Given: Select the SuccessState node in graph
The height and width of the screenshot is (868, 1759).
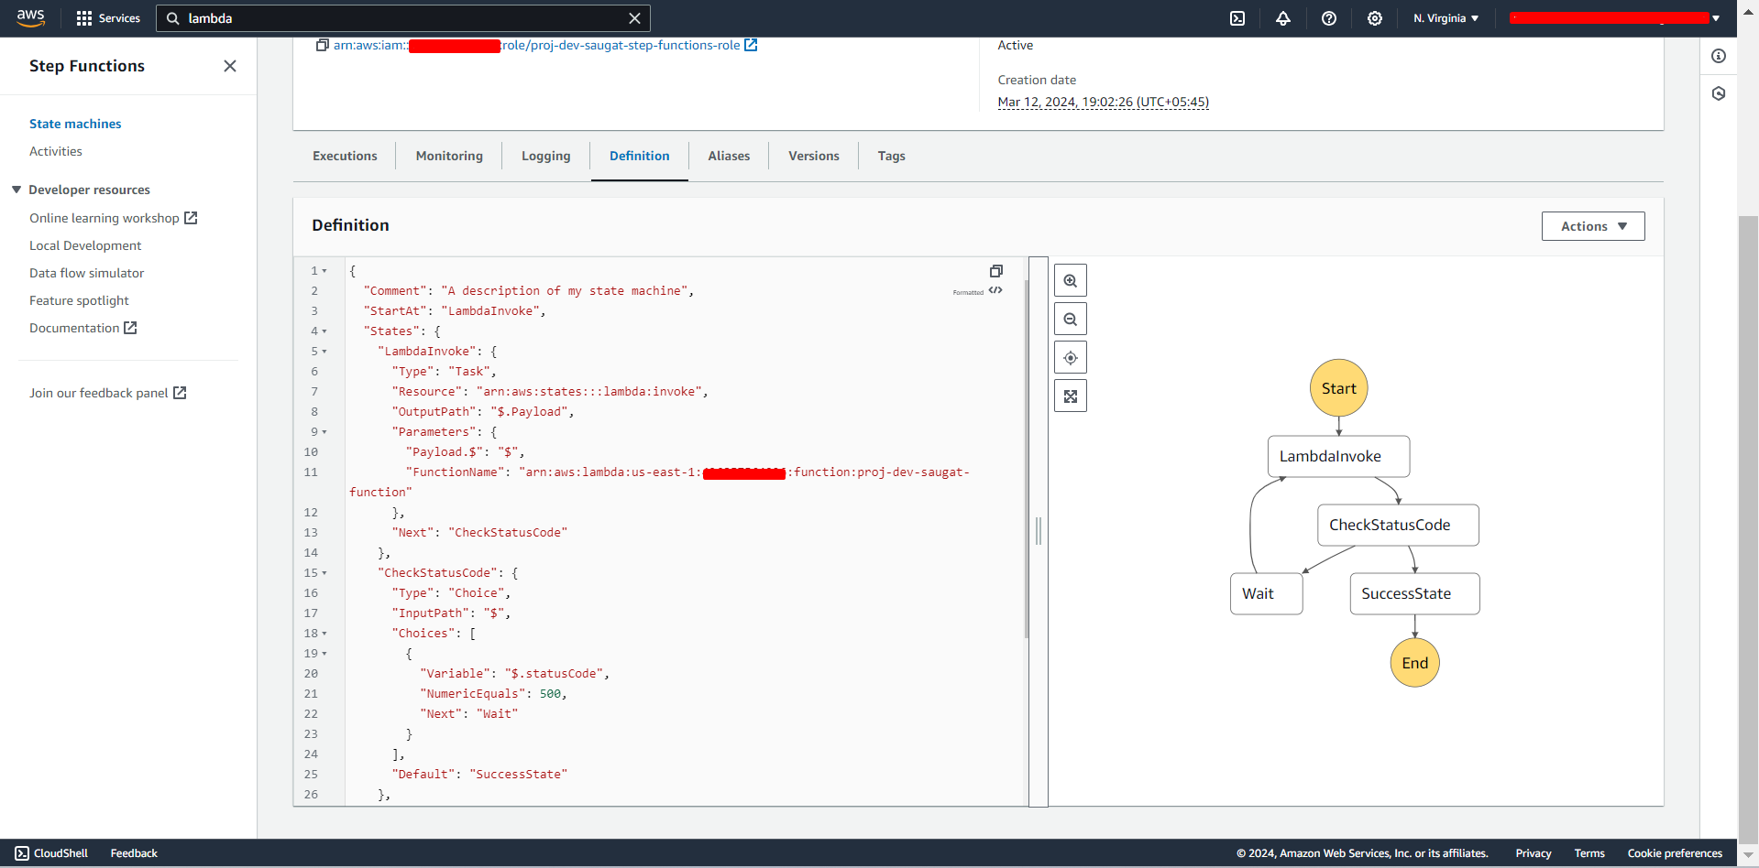Looking at the screenshot, I should (1415, 593).
